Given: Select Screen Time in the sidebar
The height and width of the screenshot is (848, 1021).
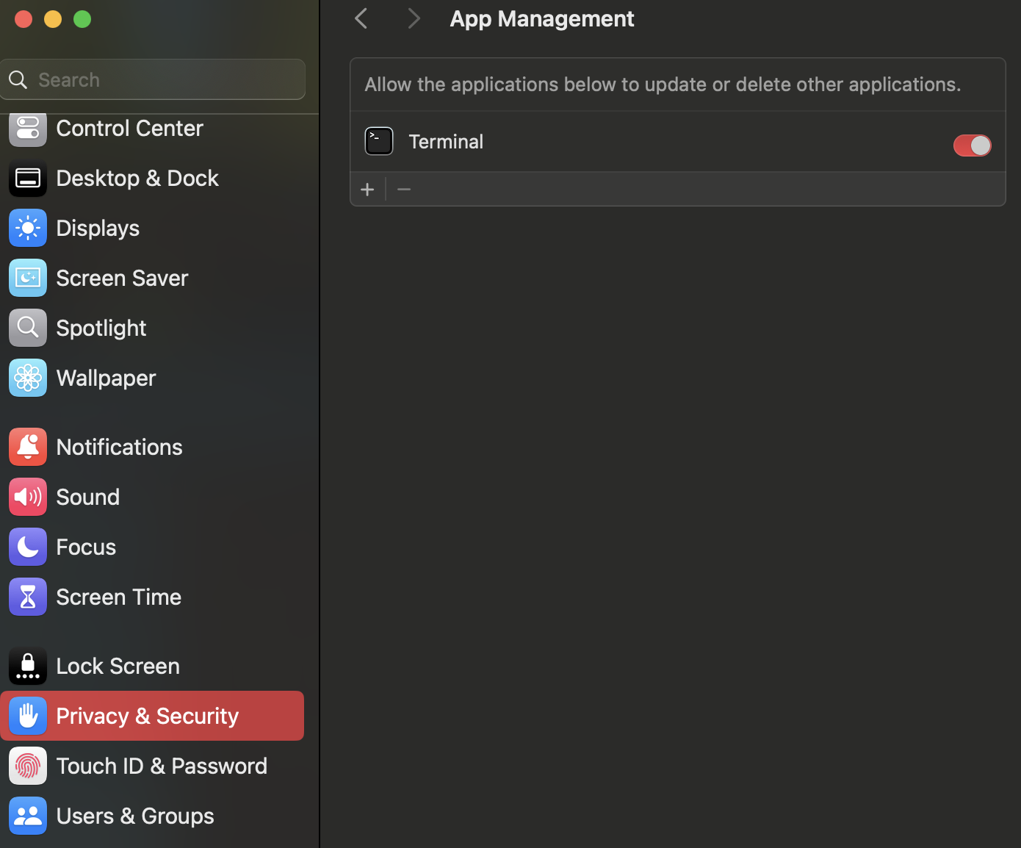Looking at the screenshot, I should click(x=152, y=597).
